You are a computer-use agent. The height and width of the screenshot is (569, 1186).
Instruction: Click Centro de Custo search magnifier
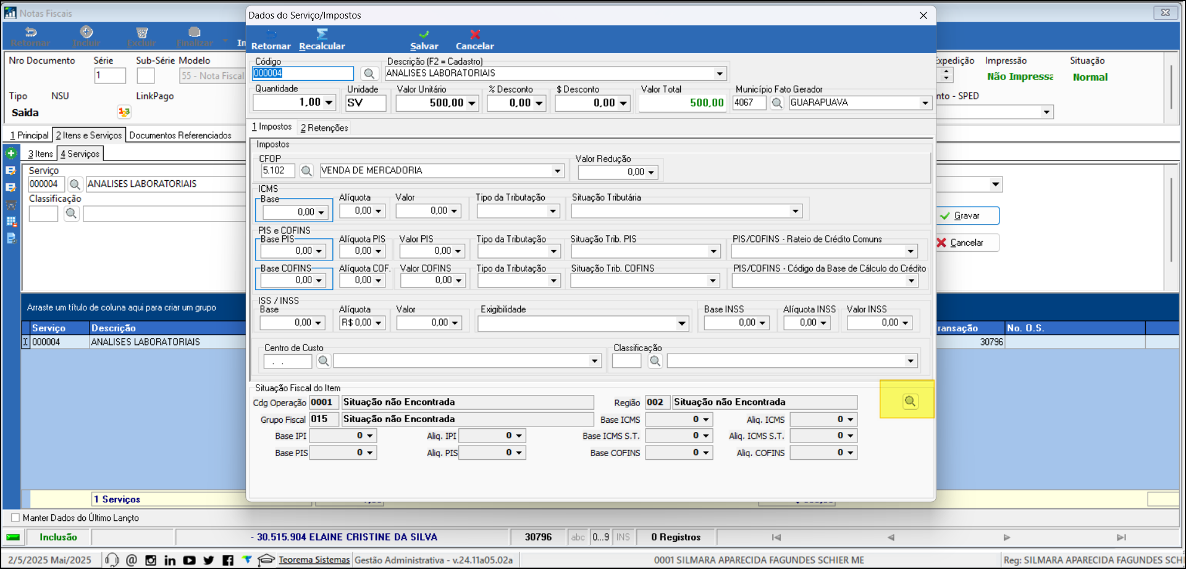click(x=323, y=361)
